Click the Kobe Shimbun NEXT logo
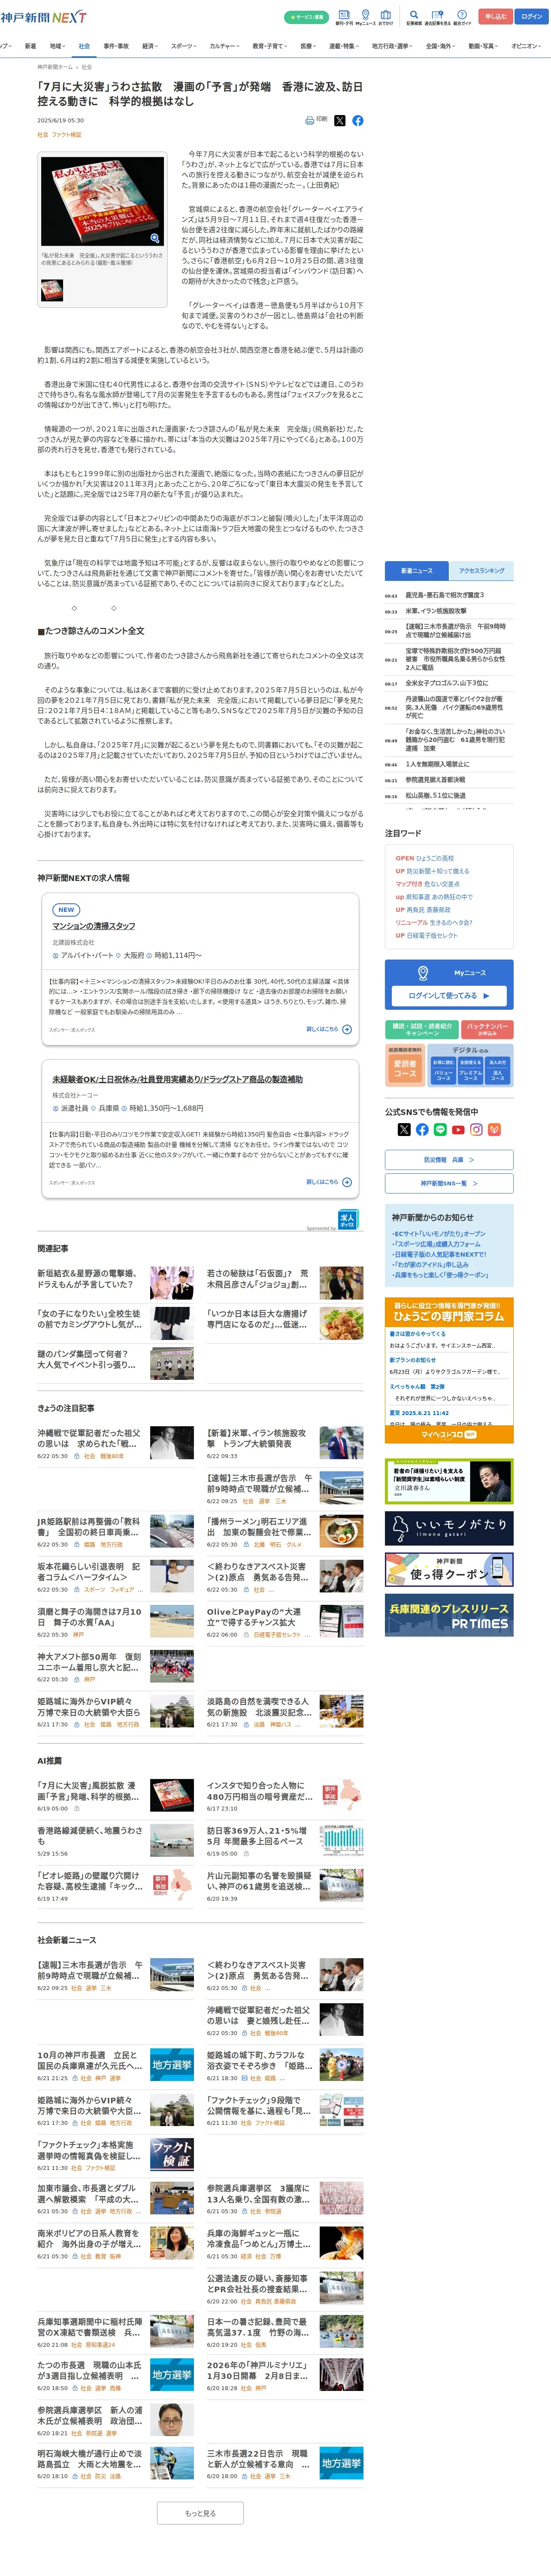This screenshot has height=2576, width=551. click(x=43, y=17)
